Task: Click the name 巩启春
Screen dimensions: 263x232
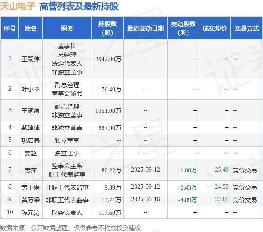Action: [31, 141]
